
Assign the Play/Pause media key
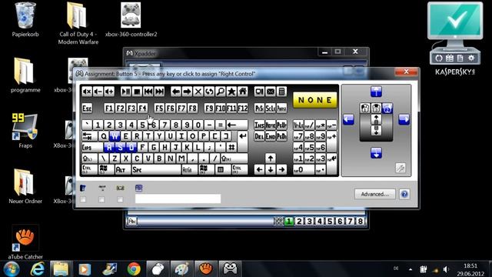click(126, 92)
